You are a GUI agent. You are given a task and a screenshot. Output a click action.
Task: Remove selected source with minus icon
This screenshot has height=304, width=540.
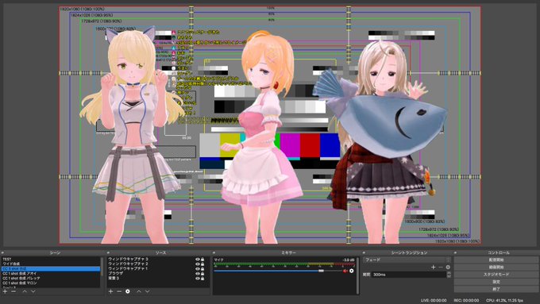[119, 291]
